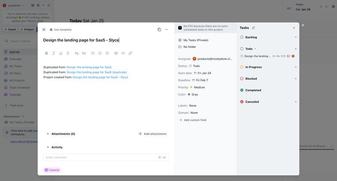Open All Projects in sidebar

point(17,80)
